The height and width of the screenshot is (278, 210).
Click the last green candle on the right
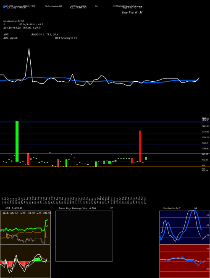pyautogui.click(x=146, y=158)
